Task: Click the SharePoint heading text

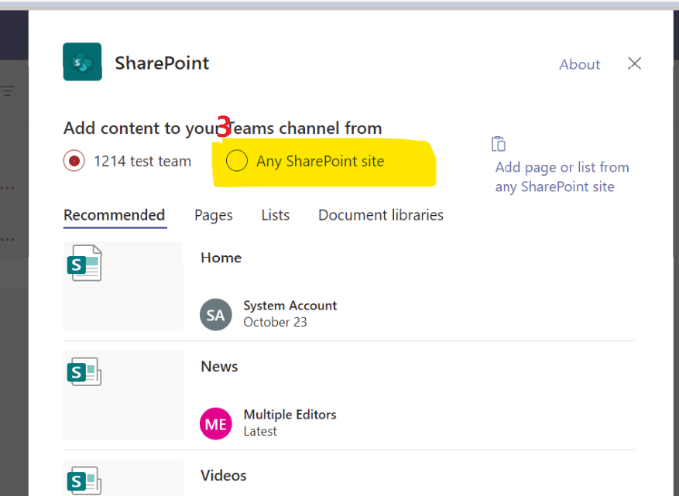Action: coord(162,63)
